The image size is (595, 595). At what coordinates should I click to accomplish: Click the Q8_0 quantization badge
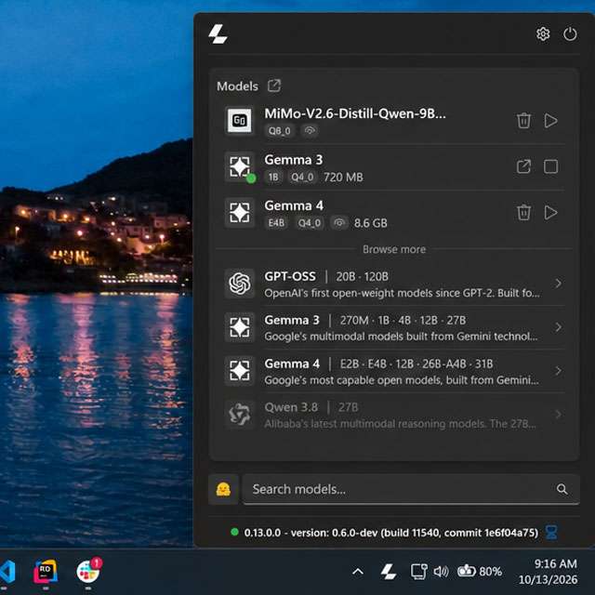279,130
